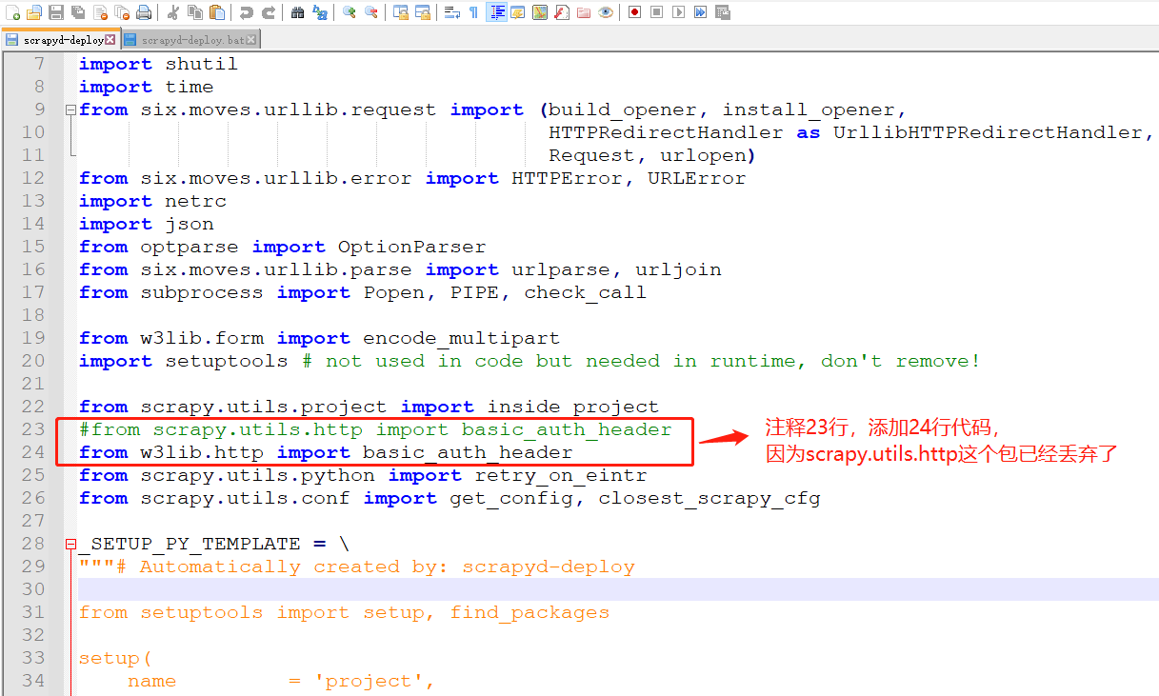Open the Find dialog using the binoculars icon
Viewport: 1159px width, 696px height.
pyautogui.click(x=299, y=13)
